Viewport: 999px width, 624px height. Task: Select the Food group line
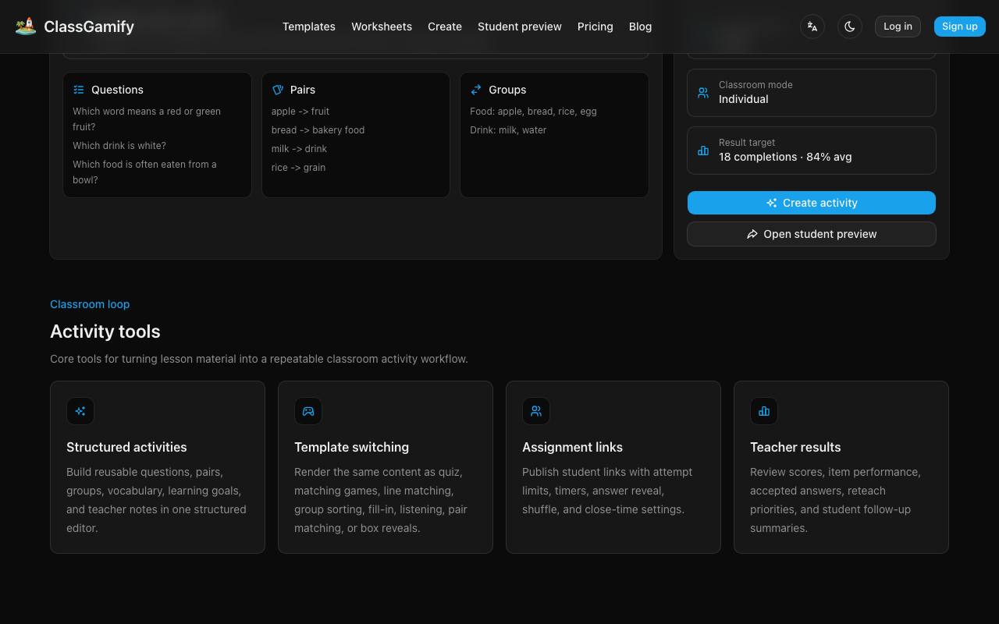533,112
